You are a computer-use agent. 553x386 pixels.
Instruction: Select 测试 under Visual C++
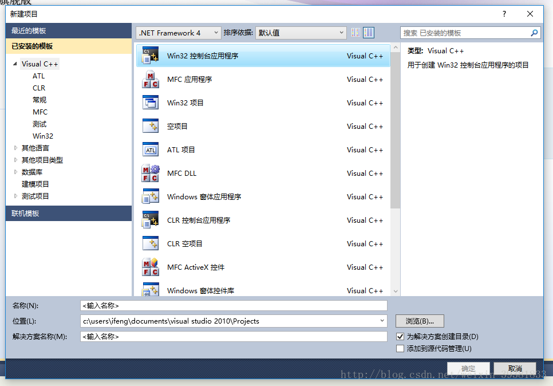tap(39, 124)
